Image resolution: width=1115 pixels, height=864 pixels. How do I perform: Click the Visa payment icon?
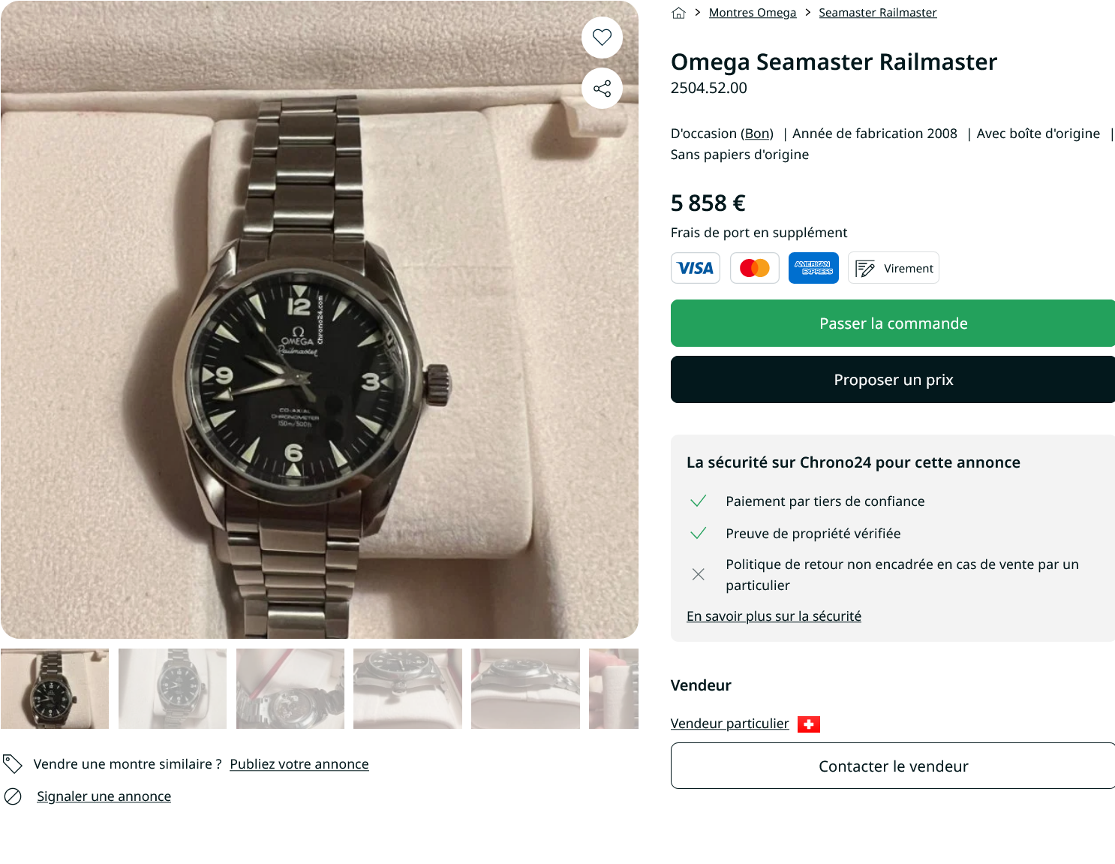[696, 268]
